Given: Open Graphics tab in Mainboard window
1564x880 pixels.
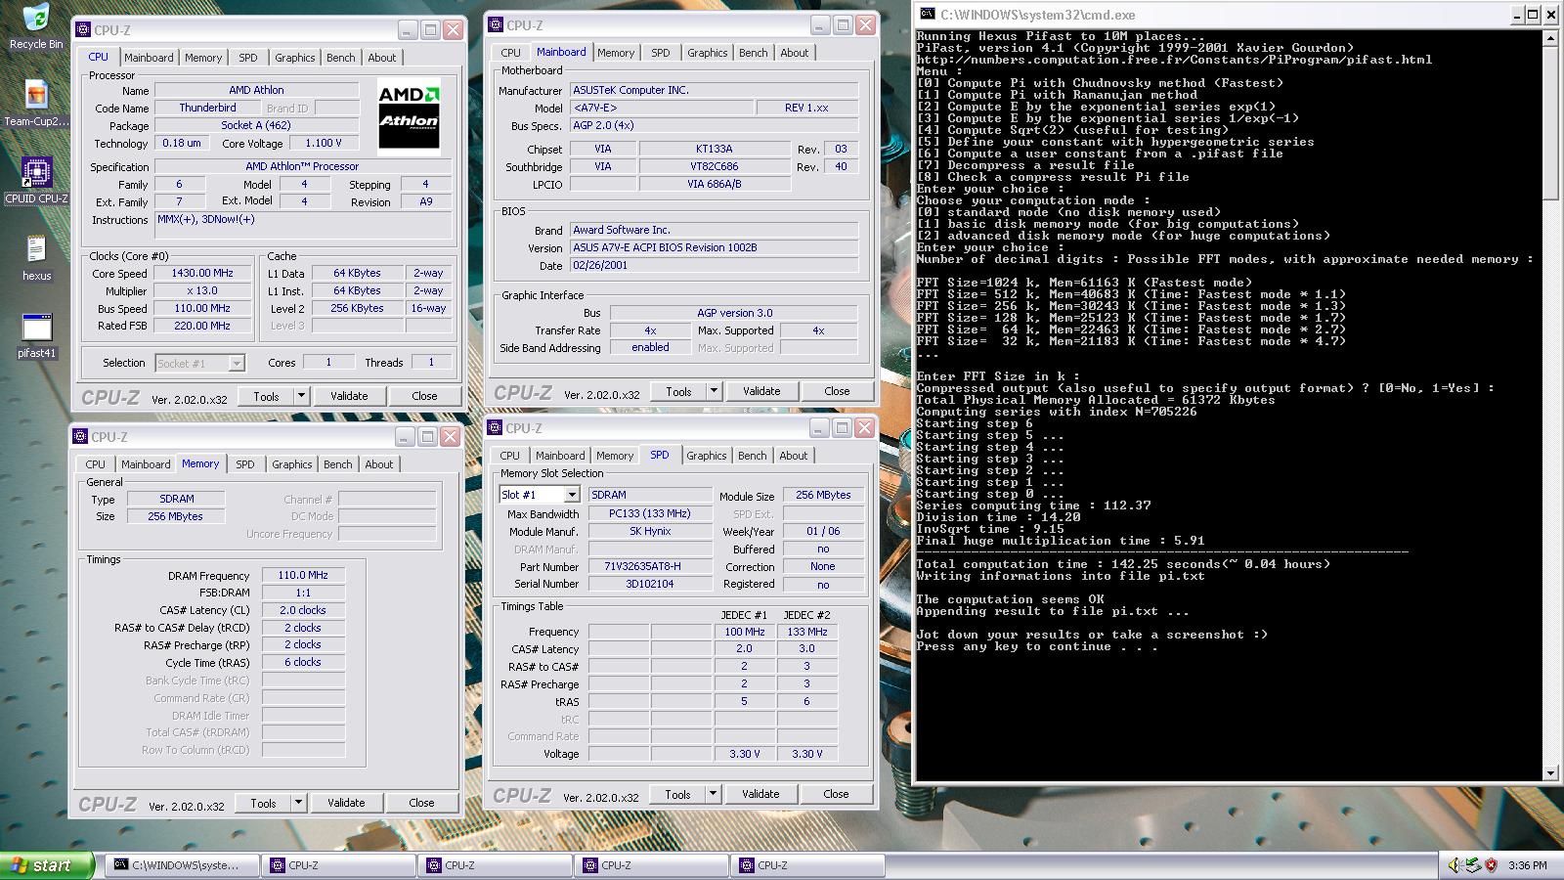Looking at the screenshot, I should 707,53.
